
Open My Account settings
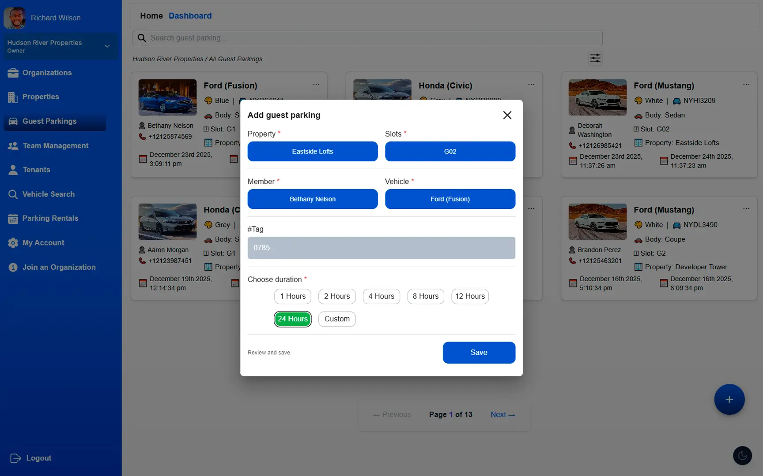tap(42, 242)
